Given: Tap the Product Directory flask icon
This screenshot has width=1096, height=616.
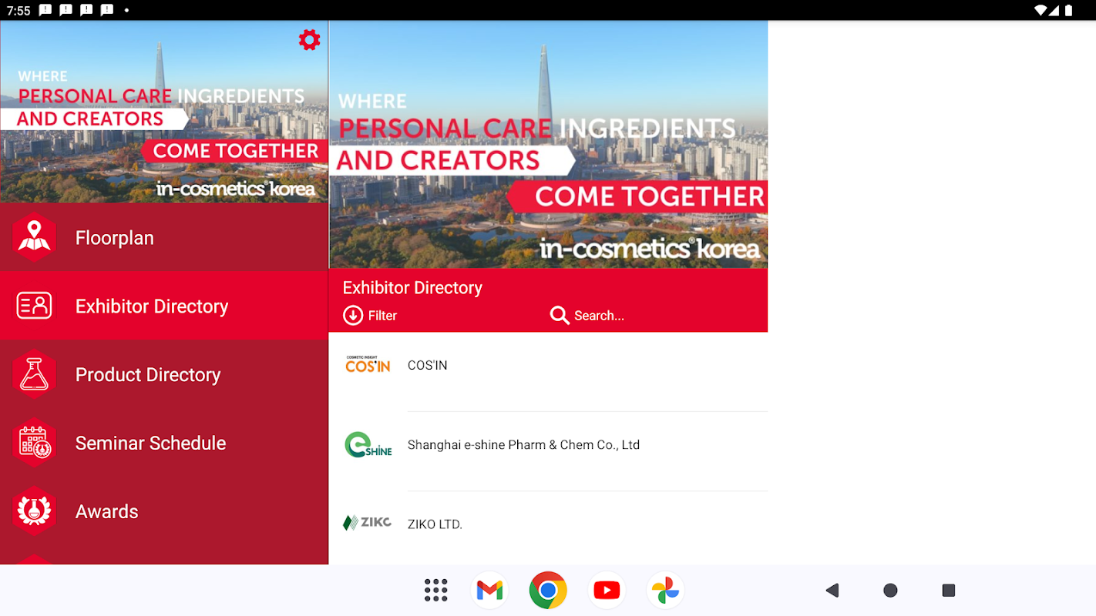Looking at the screenshot, I should [x=34, y=374].
